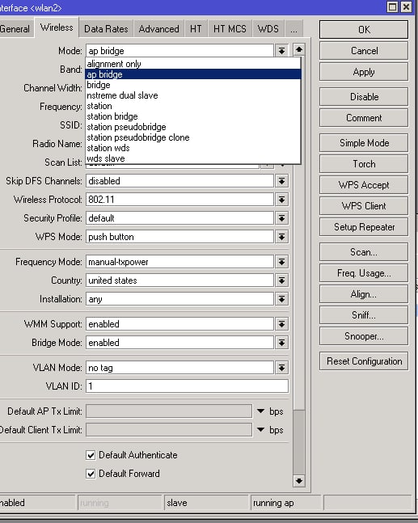Show more tabs via the ellipsis tab
The image size is (418, 523).
coord(293,29)
